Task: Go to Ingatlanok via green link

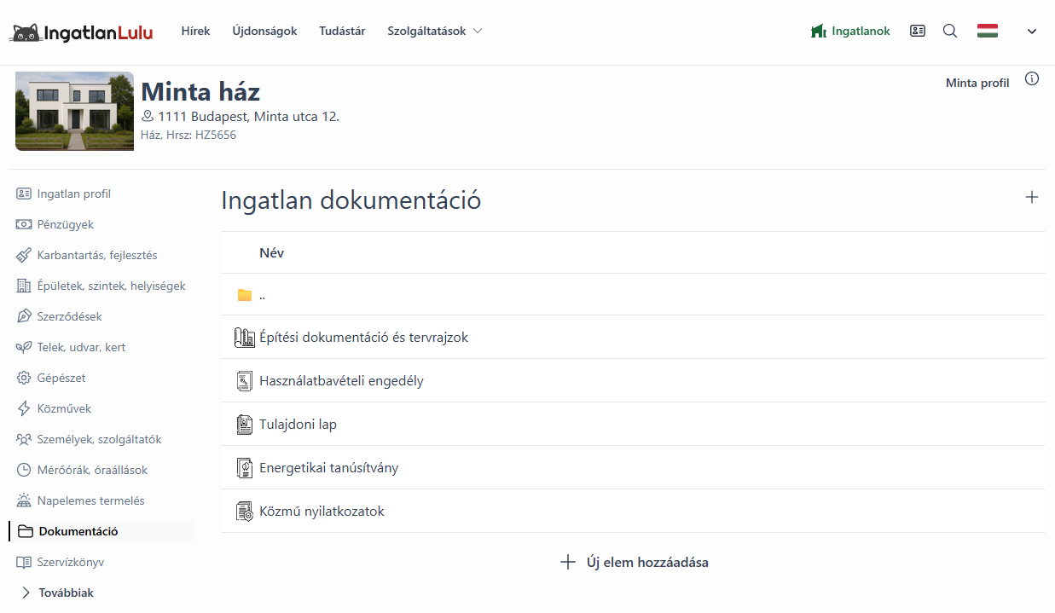Action: (x=850, y=31)
